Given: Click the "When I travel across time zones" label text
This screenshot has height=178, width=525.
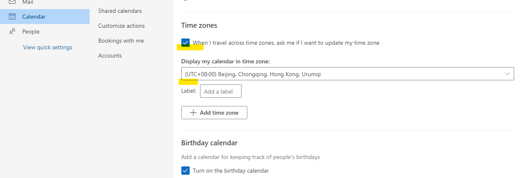Looking at the screenshot, I should (x=286, y=43).
